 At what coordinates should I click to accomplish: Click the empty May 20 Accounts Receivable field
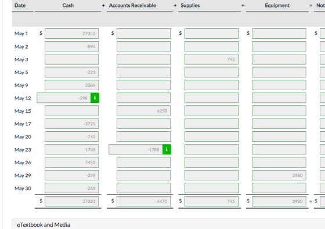click(144, 136)
